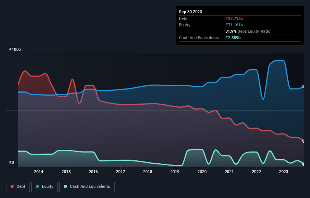This screenshot has height=198, width=310.
Task: Click the blue Equity endpoint marker
Action: tap(303, 87)
